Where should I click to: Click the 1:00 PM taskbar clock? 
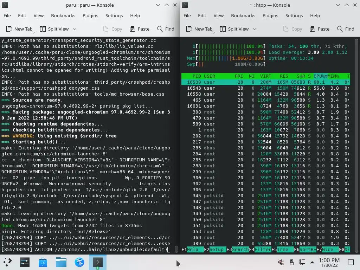coord(329,262)
